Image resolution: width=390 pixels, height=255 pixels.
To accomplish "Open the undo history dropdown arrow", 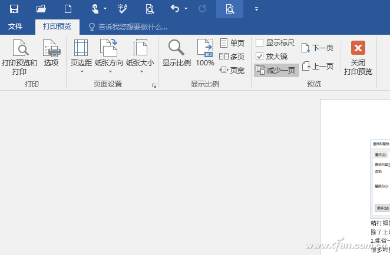I will click(186, 9).
